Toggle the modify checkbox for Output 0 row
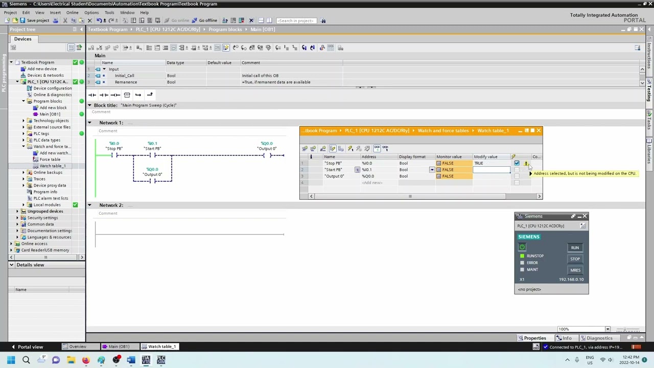This screenshot has width=654, height=368. tap(517, 176)
